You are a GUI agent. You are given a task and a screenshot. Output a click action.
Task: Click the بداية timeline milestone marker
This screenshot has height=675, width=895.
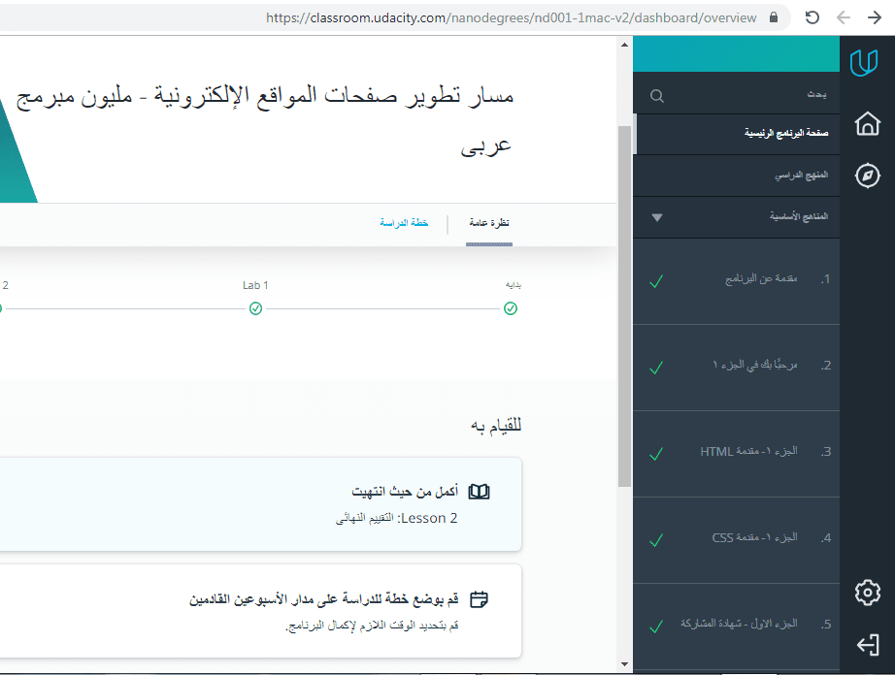tap(511, 308)
